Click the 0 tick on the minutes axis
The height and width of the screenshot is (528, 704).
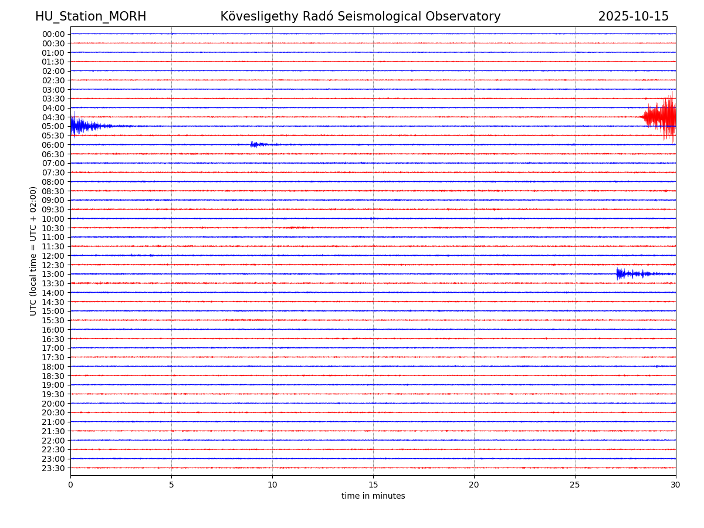click(x=70, y=485)
